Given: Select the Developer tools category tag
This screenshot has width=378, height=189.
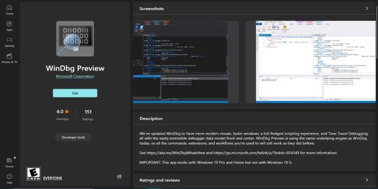Looking at the screenshot, I should [x=73, y=138].
